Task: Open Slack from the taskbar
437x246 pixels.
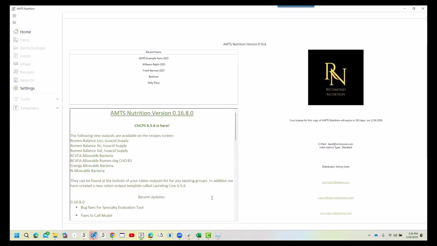Action: tap(189, 235)
